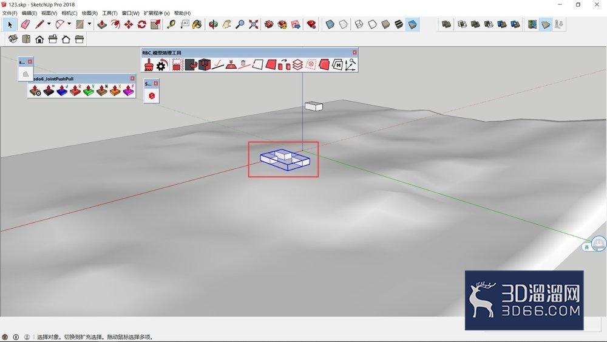Activate the Paint Bucket tool
The width and height of the screenshot is (607, 342).
[x=197, y=24]
